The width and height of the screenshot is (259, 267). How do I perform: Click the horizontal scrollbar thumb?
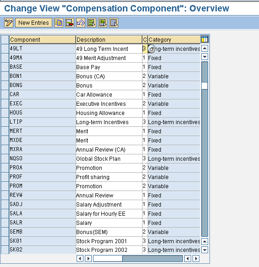[x=108, y=258]
